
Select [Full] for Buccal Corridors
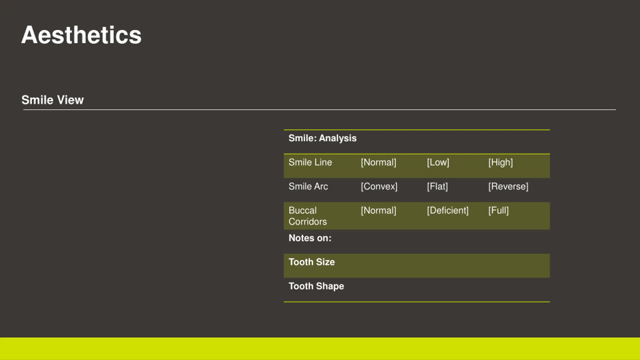(498, 210)
